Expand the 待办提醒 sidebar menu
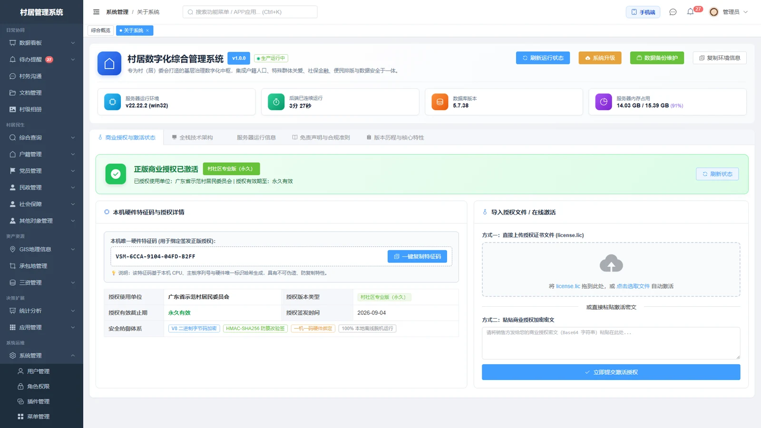The width and height of the screenshot is (761, 428). pos(41,59)
